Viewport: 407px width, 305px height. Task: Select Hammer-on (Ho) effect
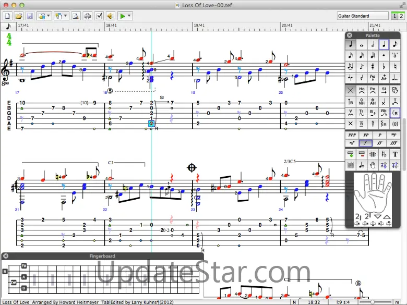[362, 91]
